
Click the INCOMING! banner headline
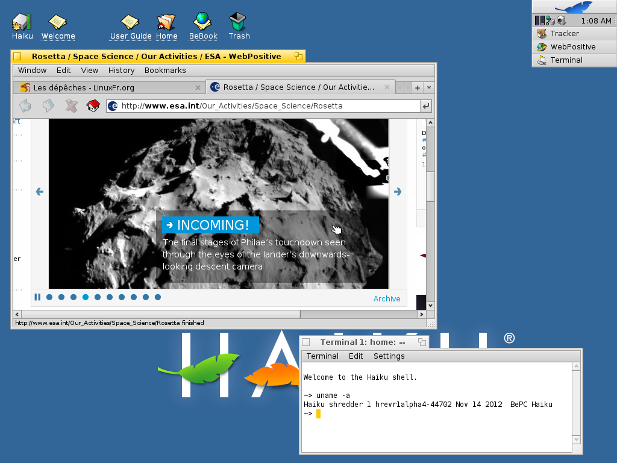210,224
